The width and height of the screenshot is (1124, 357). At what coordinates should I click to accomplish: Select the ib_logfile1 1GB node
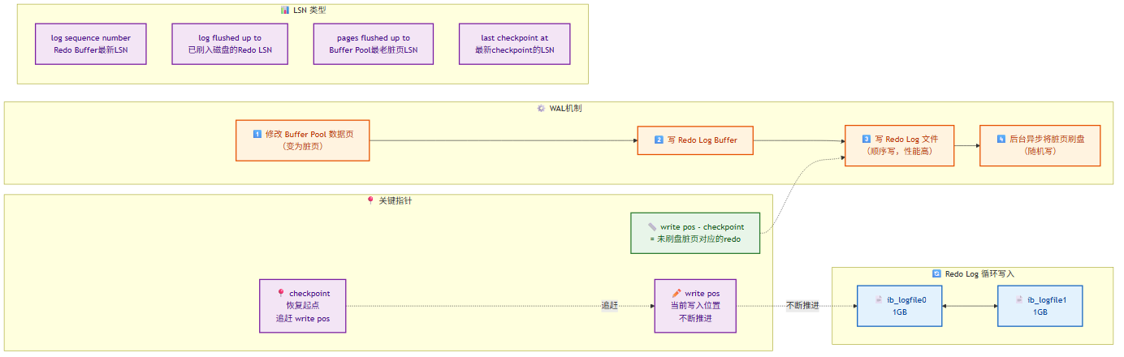point(1040,306)
